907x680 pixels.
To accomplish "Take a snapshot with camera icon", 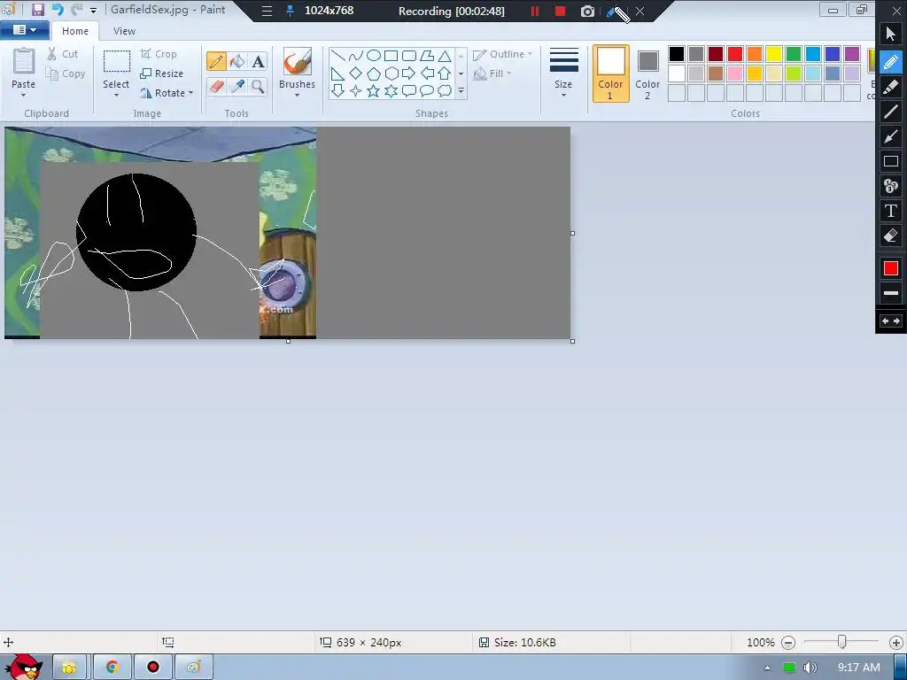I will point(587,11).
